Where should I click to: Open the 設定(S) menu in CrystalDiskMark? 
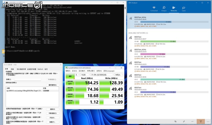point(74,71)
